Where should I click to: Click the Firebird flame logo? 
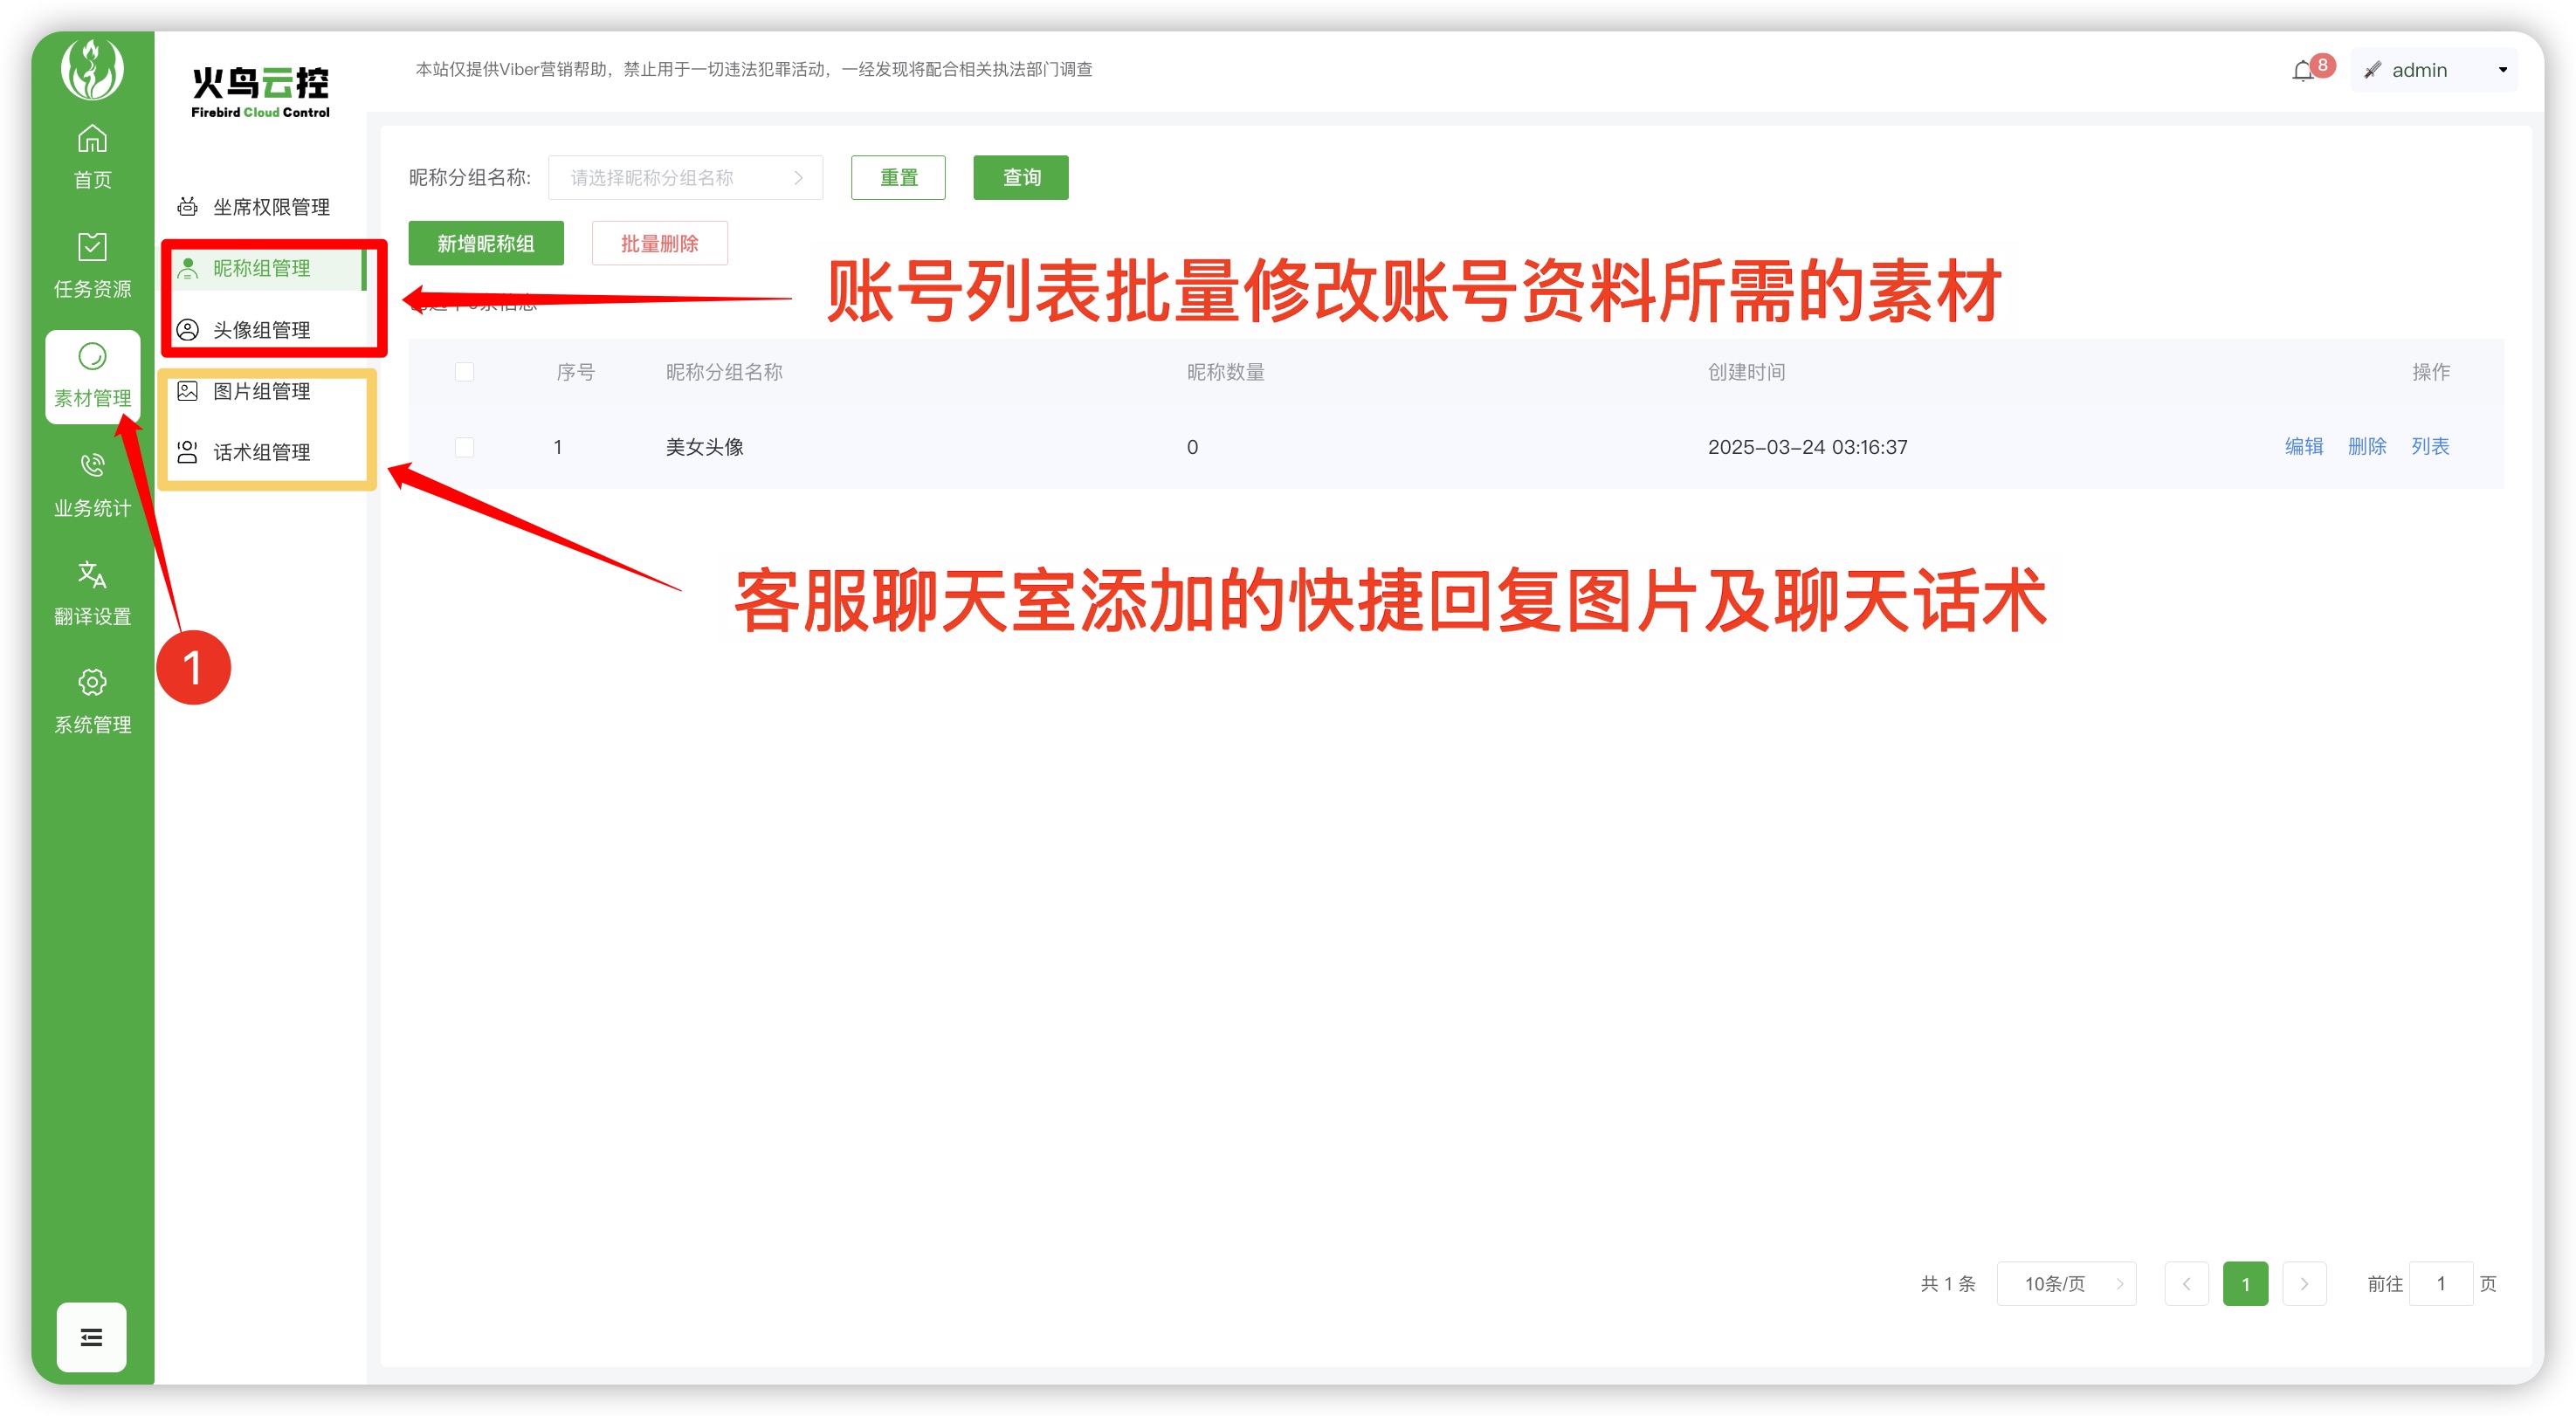(92, 69)
